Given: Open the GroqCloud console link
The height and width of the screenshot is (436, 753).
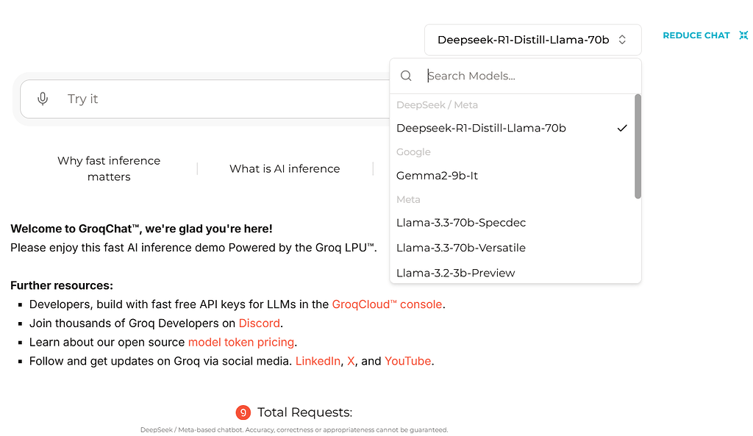Looking at the screenshot, I should [x=387, y=304].
